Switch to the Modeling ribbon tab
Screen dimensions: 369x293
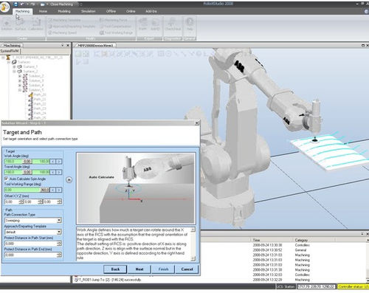pos(64,11)
